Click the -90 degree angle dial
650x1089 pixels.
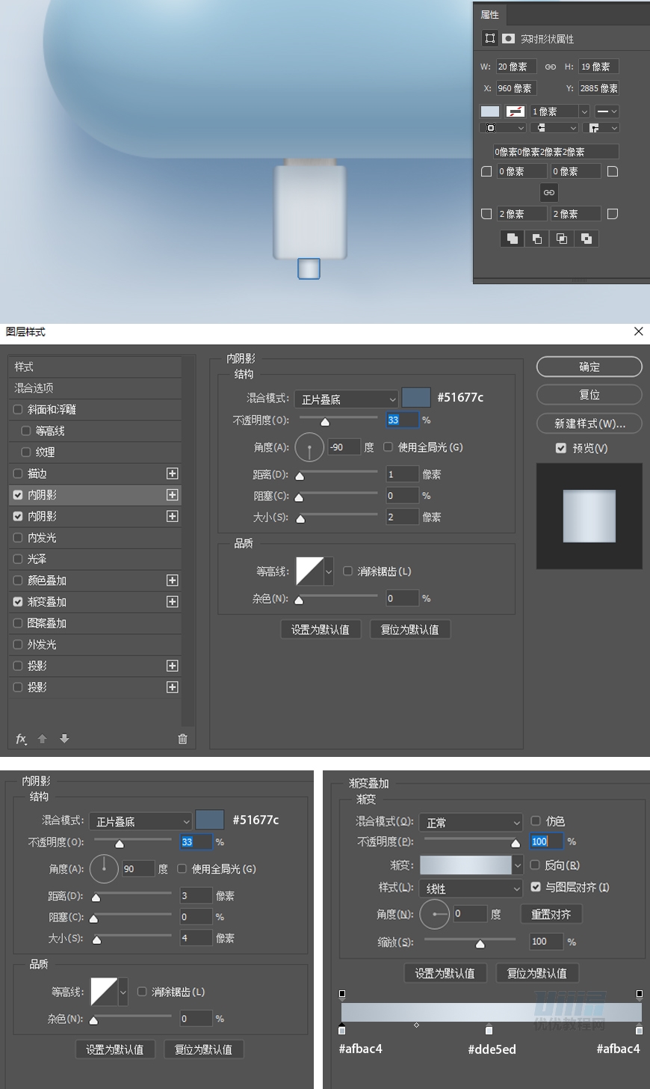coord(309,447)
